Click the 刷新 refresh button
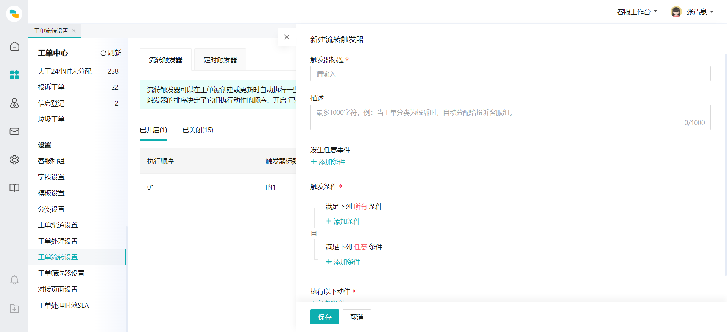The width and height of the screenshot is (727, 332). [111, 53]
